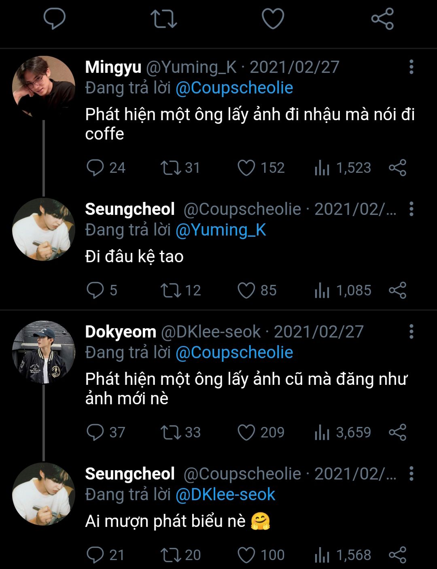Open the @Yuming_K mention in Seungcheol's reply
Viewport: 437px width, 569px height.
pyautogui.click(x=221, y=230)
